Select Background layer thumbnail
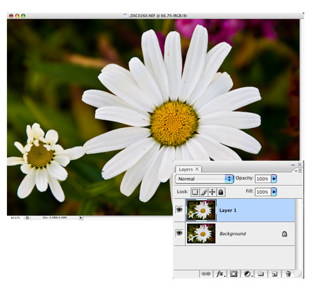Screen dimensions: 313x288 [x=201, y=233]
